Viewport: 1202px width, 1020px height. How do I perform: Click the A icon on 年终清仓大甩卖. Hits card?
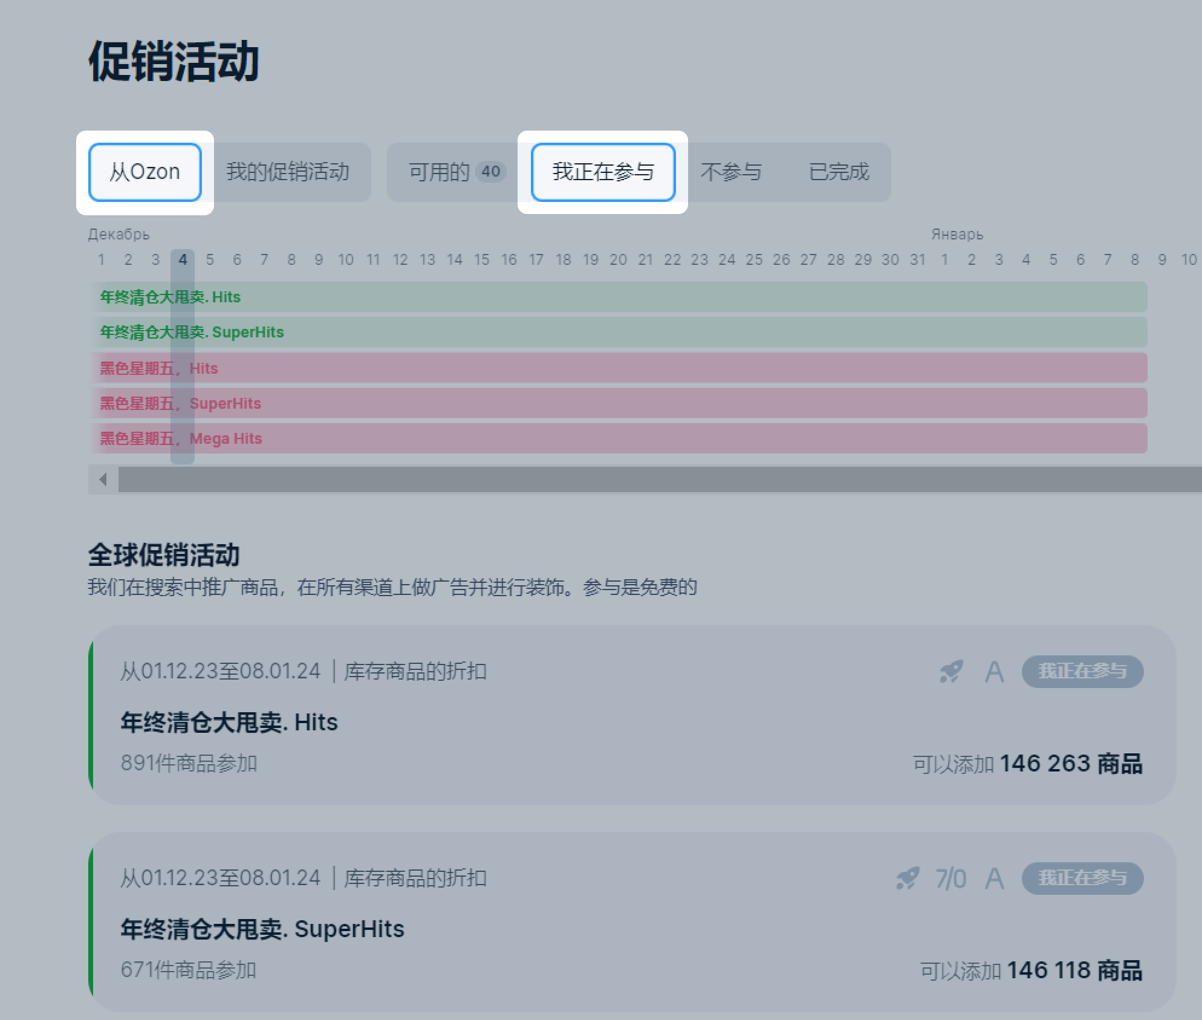(x=994, y=672)
